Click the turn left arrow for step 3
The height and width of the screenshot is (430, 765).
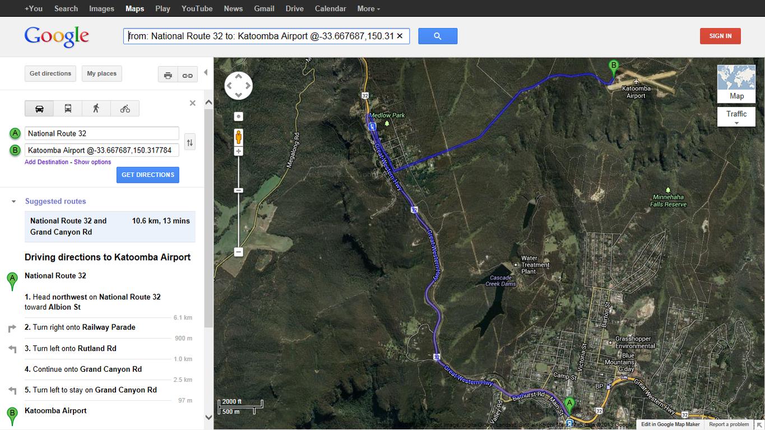(x=12, y=349)
